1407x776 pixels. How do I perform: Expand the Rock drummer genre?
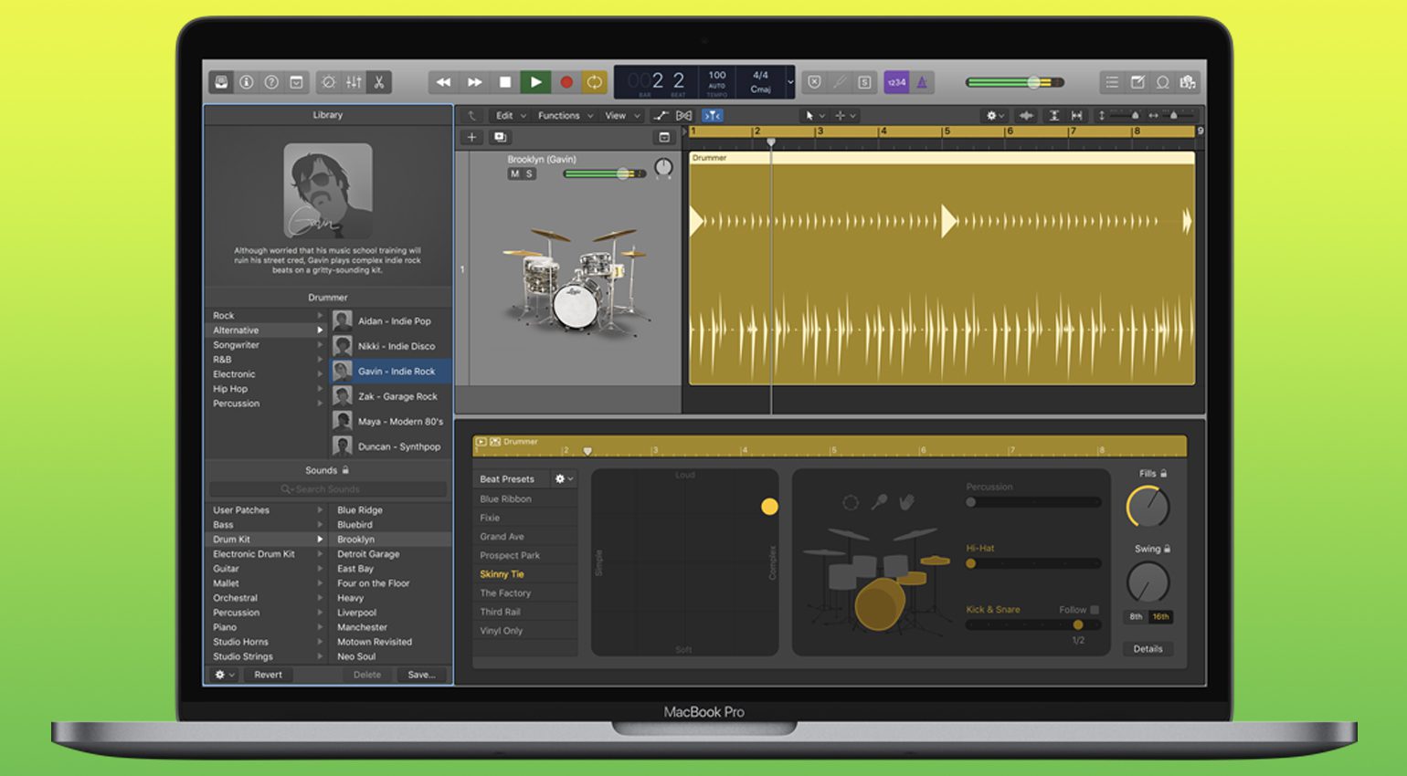coord(320,316)
